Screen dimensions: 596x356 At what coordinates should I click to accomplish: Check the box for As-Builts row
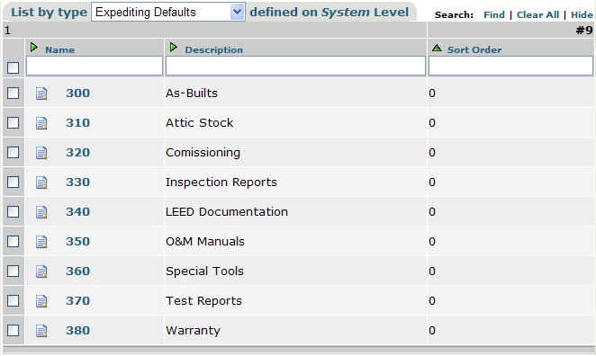(x=13, y=93)
